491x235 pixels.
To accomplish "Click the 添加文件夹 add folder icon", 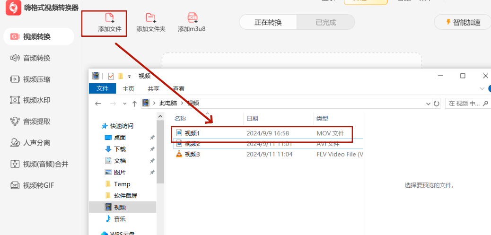I will pyautogui.click(x=151, y=17).
